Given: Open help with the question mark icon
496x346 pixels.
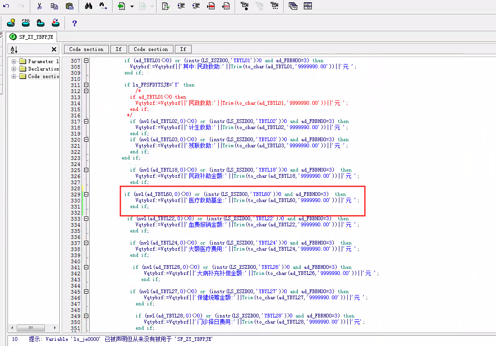Looking at the screenshot, I should click(74, 23).
